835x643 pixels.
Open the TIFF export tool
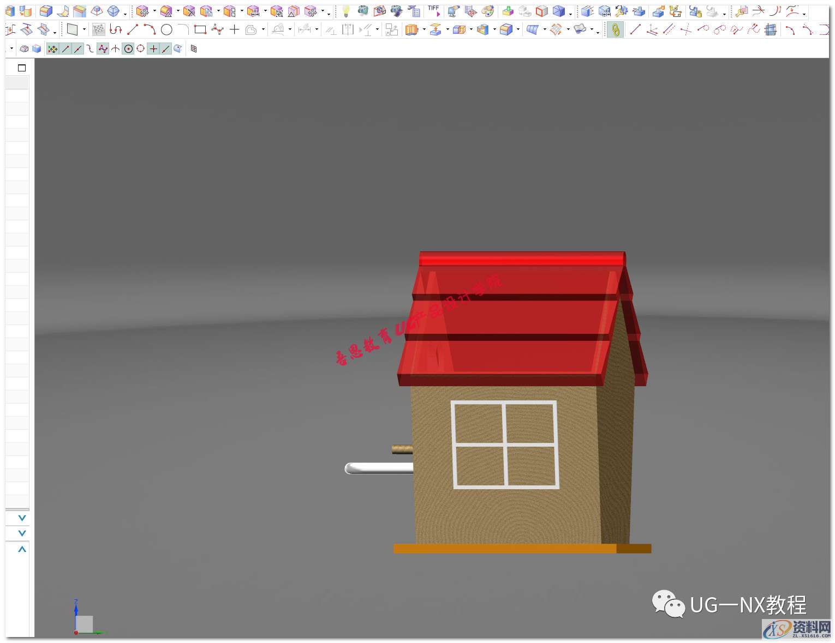click(434, 11)
